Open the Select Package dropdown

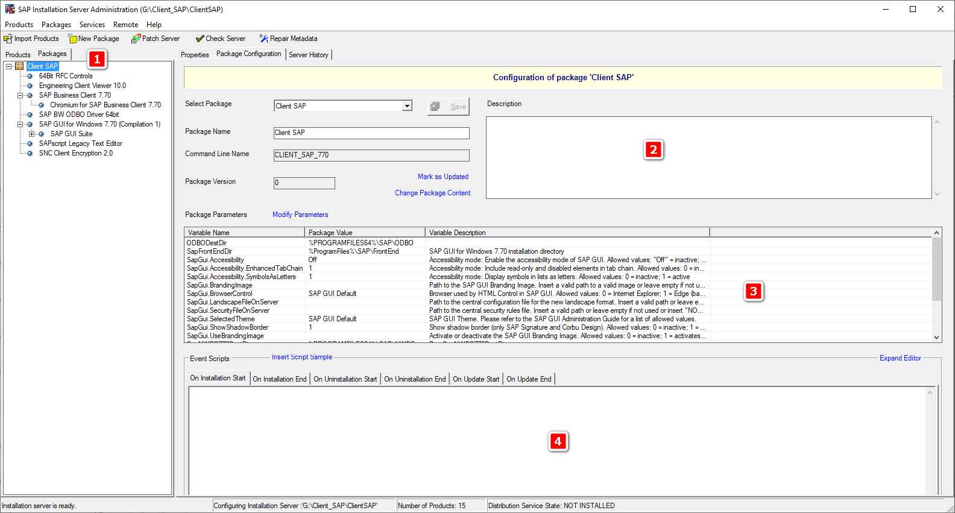pos(408,106)
